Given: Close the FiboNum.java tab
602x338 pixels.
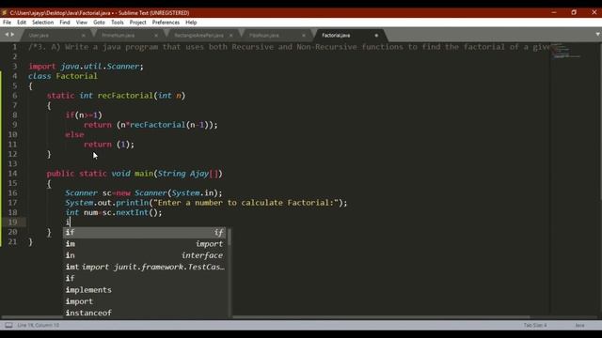Looking at the screenshot, I should click(x=303, y=36).
